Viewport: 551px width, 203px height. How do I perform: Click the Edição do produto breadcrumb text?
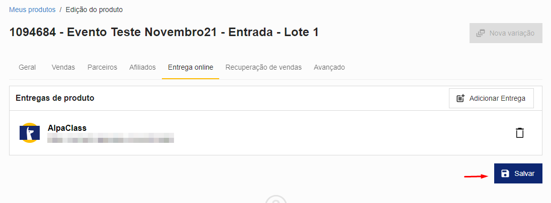coord(94,10)
